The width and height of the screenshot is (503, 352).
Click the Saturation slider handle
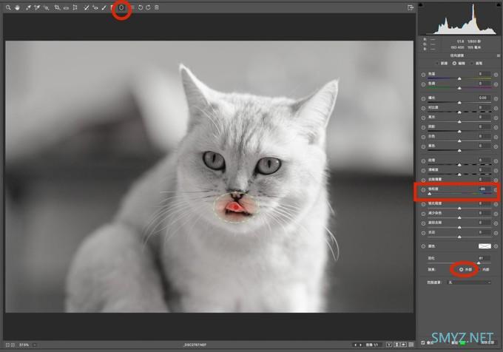click(x=430, y=194)
